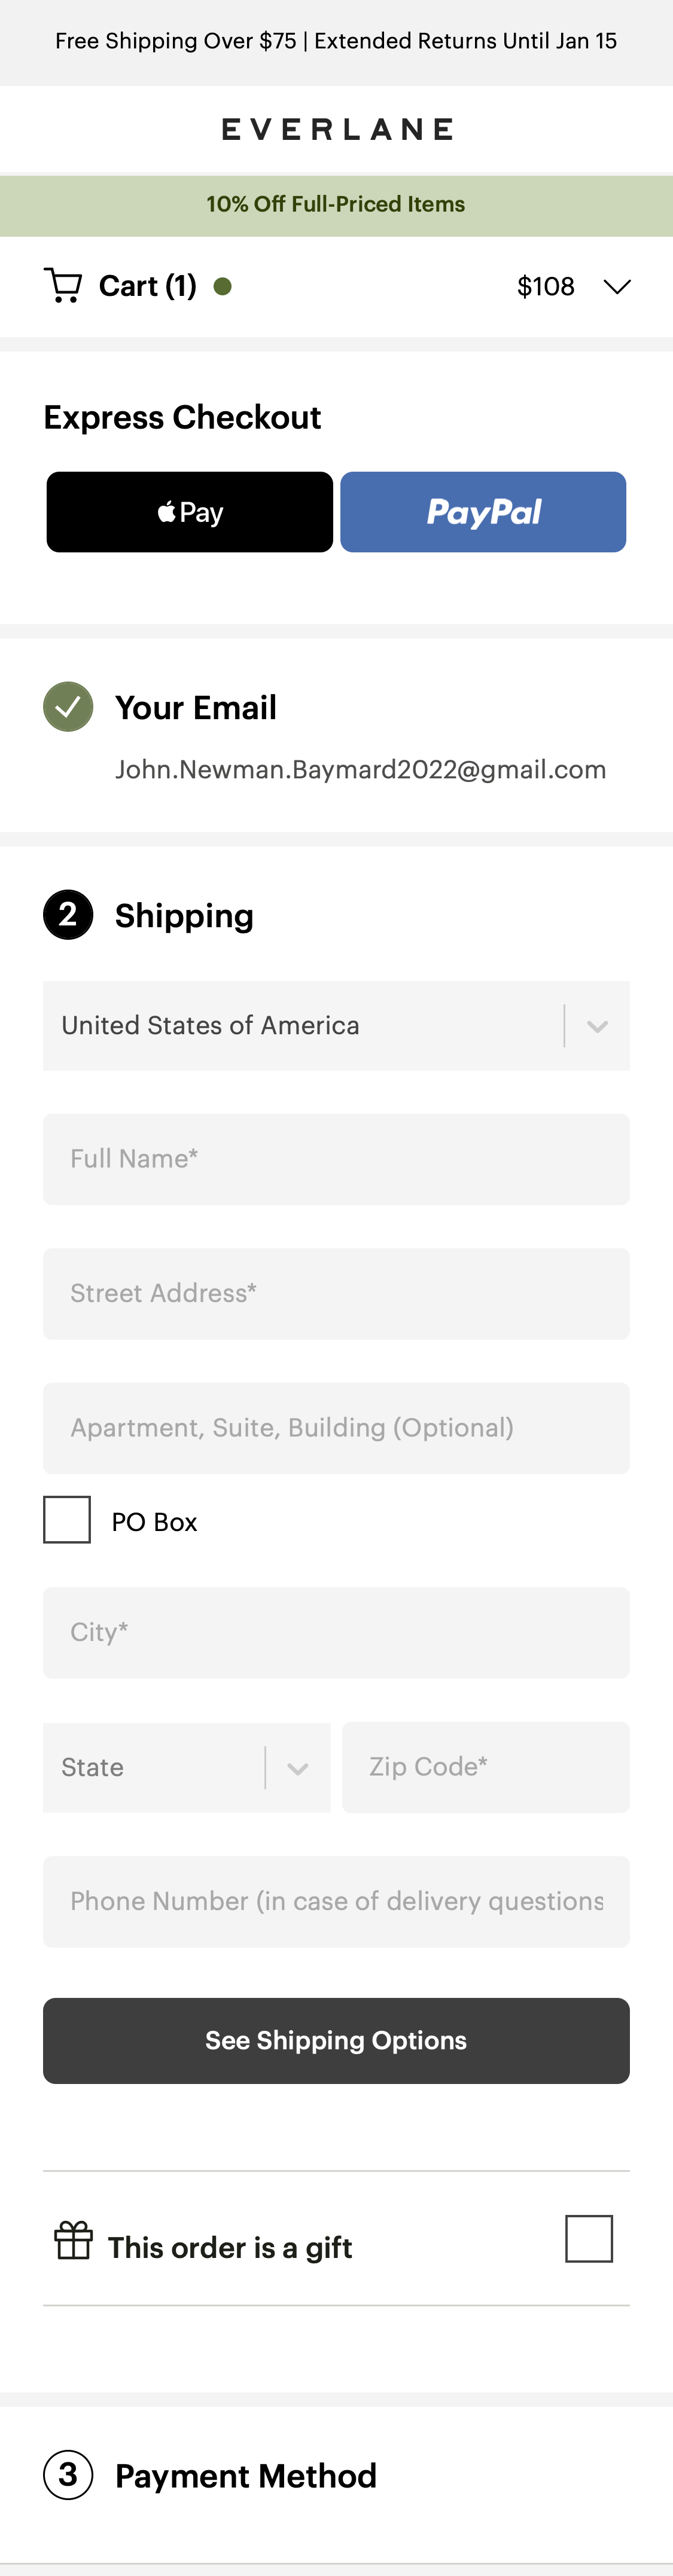673x2576 pixels.
Task: Click the 10% Off Full-Priced Items banner
Action: pyautogui.click(x=336, y=203)
